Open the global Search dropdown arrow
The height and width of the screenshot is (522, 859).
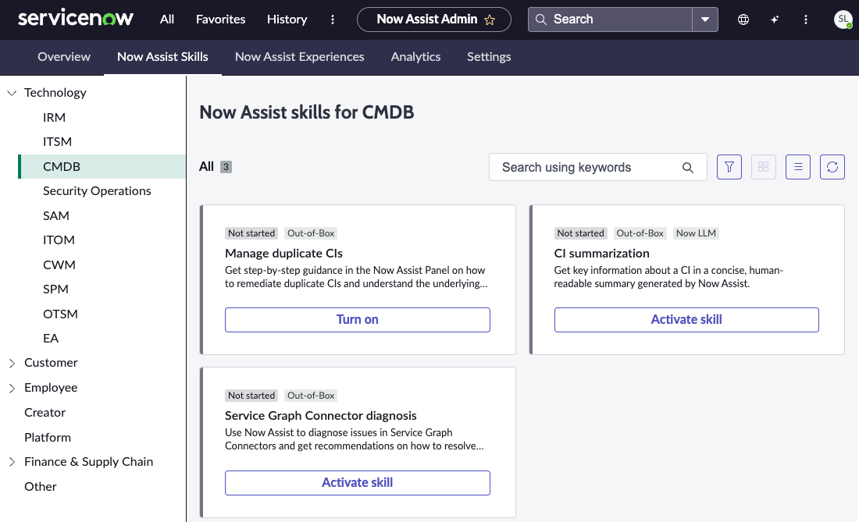coord(705,20)
